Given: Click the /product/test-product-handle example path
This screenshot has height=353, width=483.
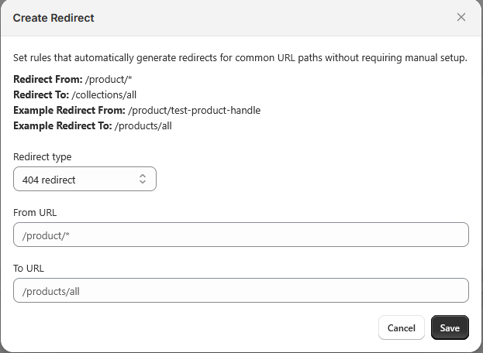Looking at the screenshot, I should pos(194,110).
